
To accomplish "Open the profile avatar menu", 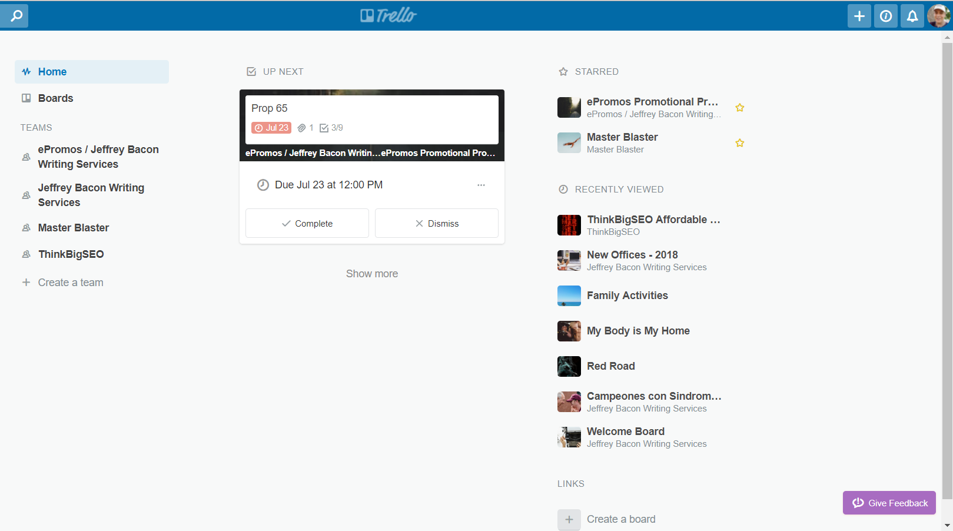I will point(939,16).
